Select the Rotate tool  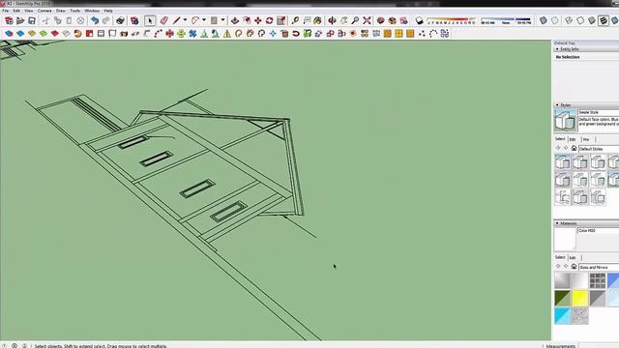tap(269, 20)
